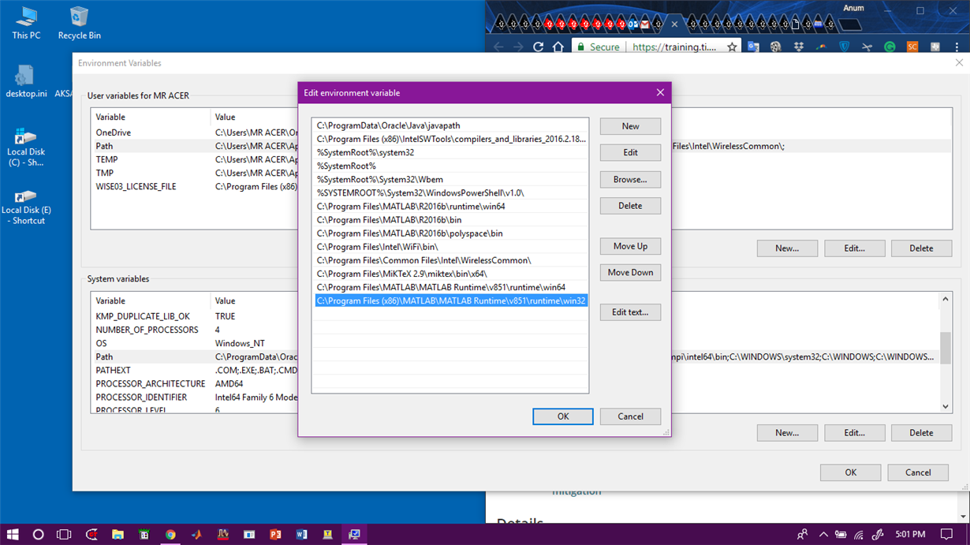This screenshot has height=545, width=970.
Task: Open PowerPoint from the taskbar
Action: point(275,535)
